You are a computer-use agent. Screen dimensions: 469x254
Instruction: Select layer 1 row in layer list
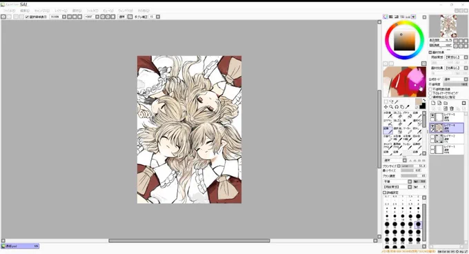(447, 149)
